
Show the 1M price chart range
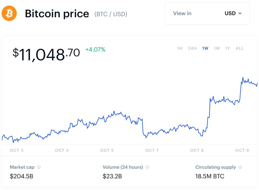(x=217, y=49)
